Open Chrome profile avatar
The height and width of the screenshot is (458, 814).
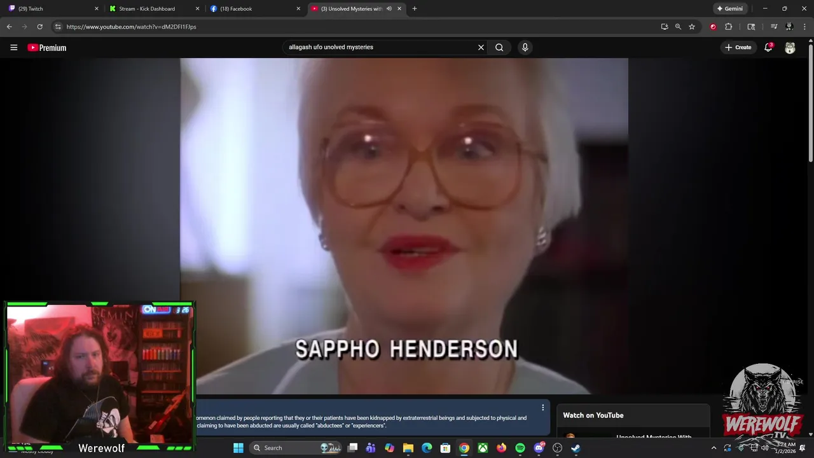[x=789, y=27]
